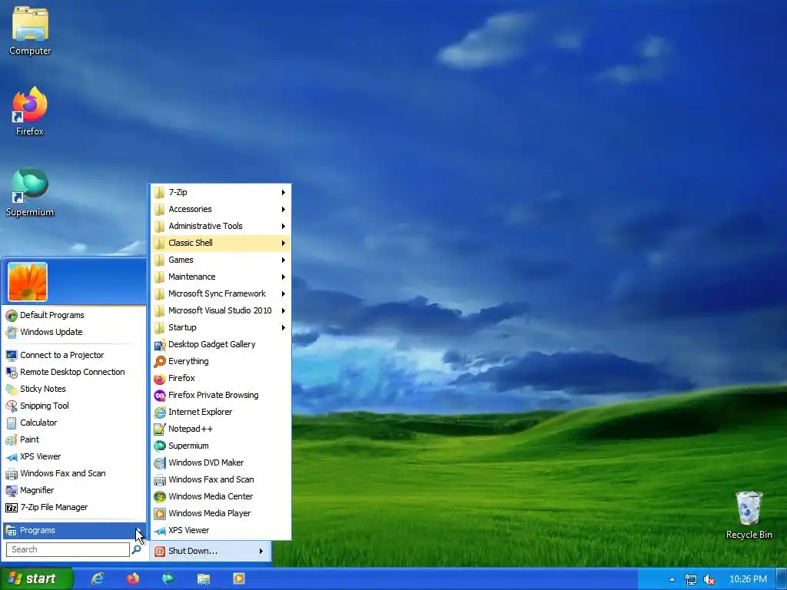Click the Show Desktop taskbar strip
This screenshot has height=590, width=787.
point(782,579)
